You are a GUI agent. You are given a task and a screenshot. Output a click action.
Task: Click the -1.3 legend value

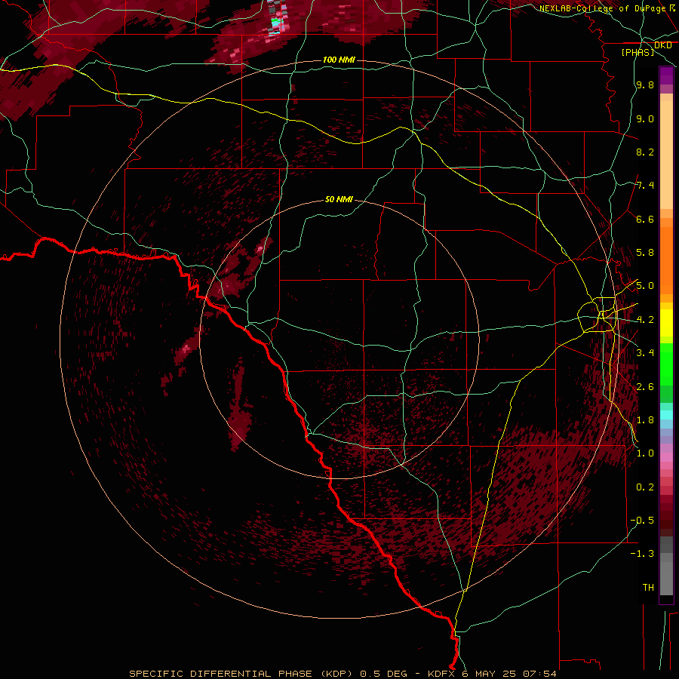pyautogui.click(x=642, y=554)
